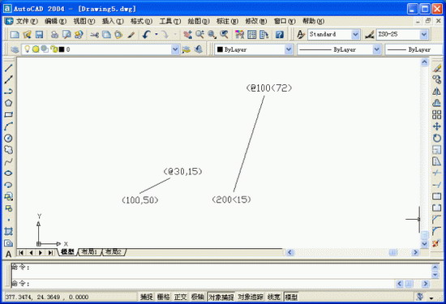Toggle 正交 ortho mode in status bar
Image resolution: width=446 pixels, height=304 pixels.
(181, 298)
